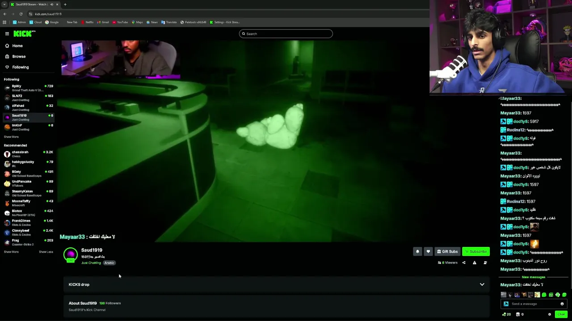Open the Just Chatting category link
Viewport: 572px width, 321px height.
point(91,263)
